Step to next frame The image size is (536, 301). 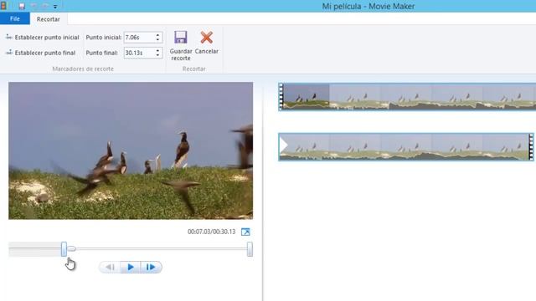click(151, 267)
